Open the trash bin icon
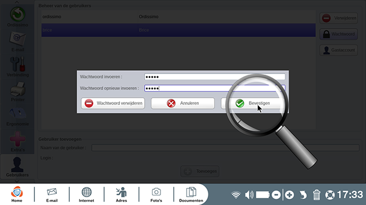This screenshot has height=205, width=366. [316, 195]
